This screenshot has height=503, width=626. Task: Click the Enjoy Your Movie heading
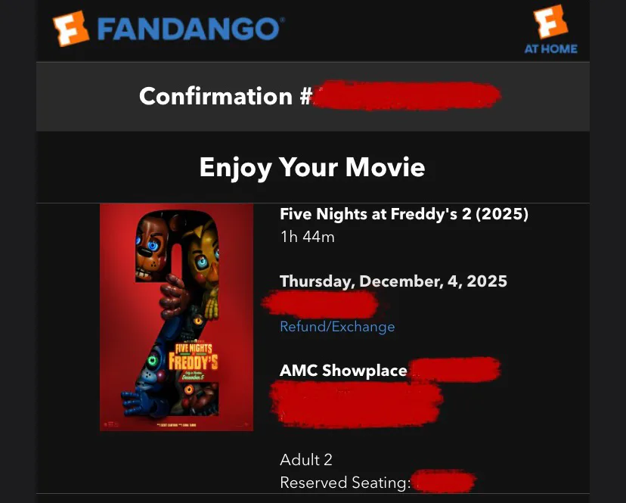(x=312, y=167)
